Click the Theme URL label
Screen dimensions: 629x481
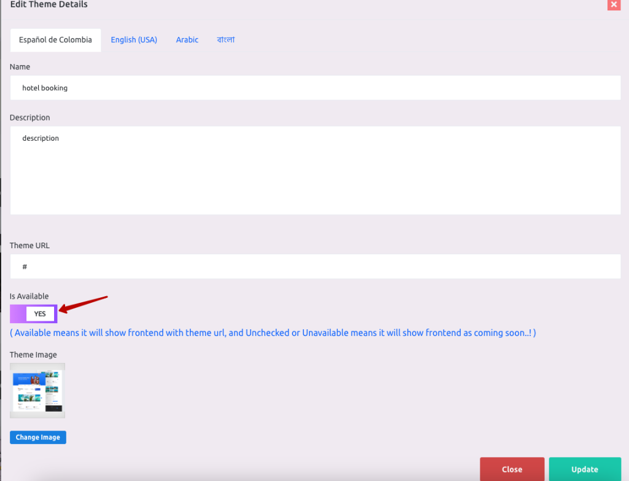coord(29,245)
